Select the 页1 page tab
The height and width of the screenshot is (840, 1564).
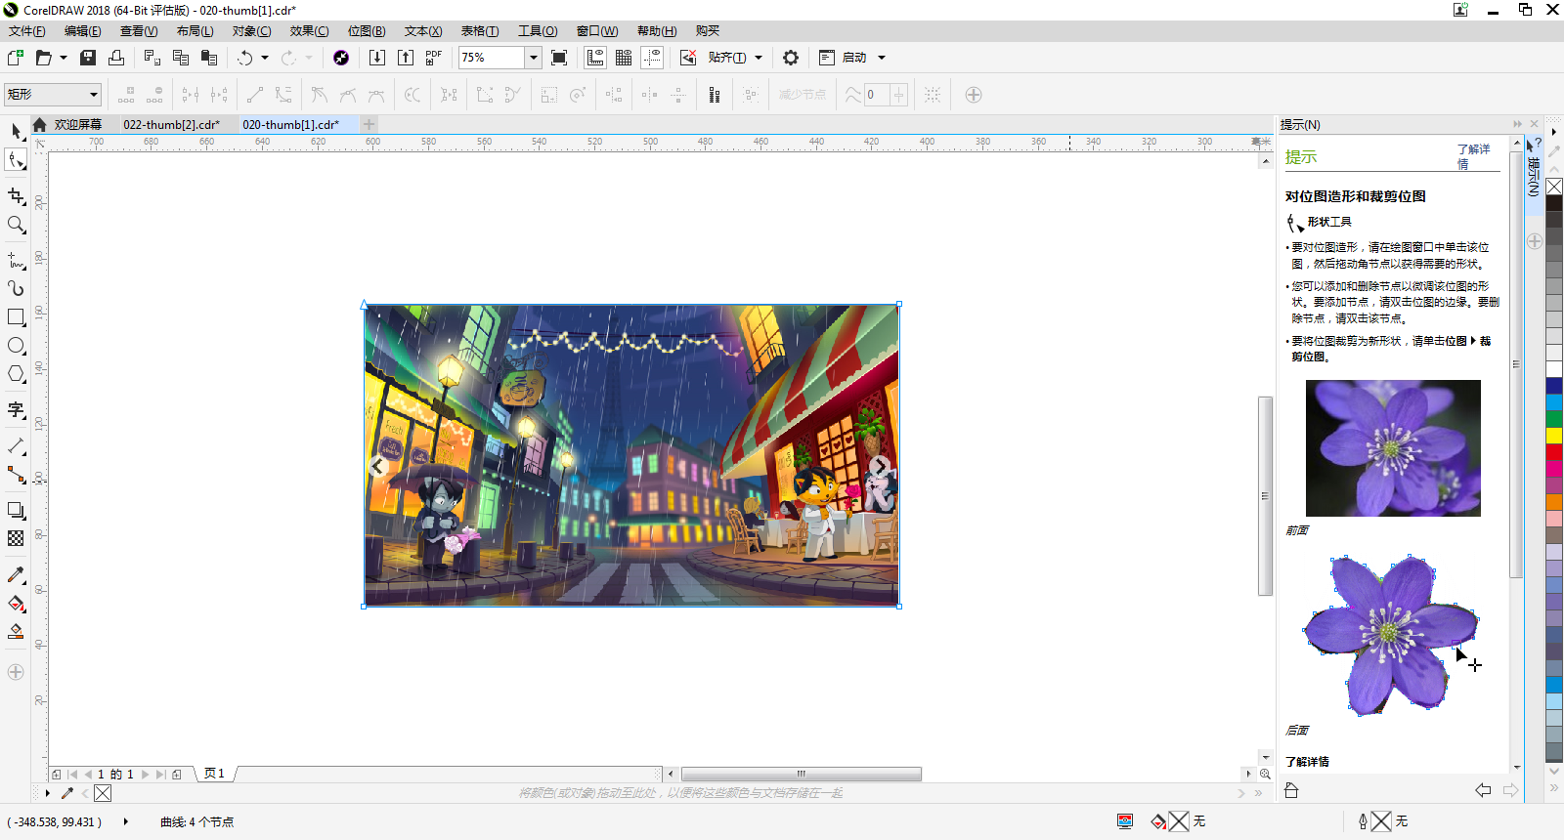click(x=215, y=774)
